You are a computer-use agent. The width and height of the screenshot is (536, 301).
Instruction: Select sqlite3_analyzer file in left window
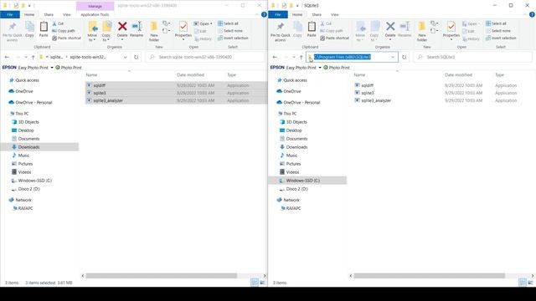click(108, 100)
